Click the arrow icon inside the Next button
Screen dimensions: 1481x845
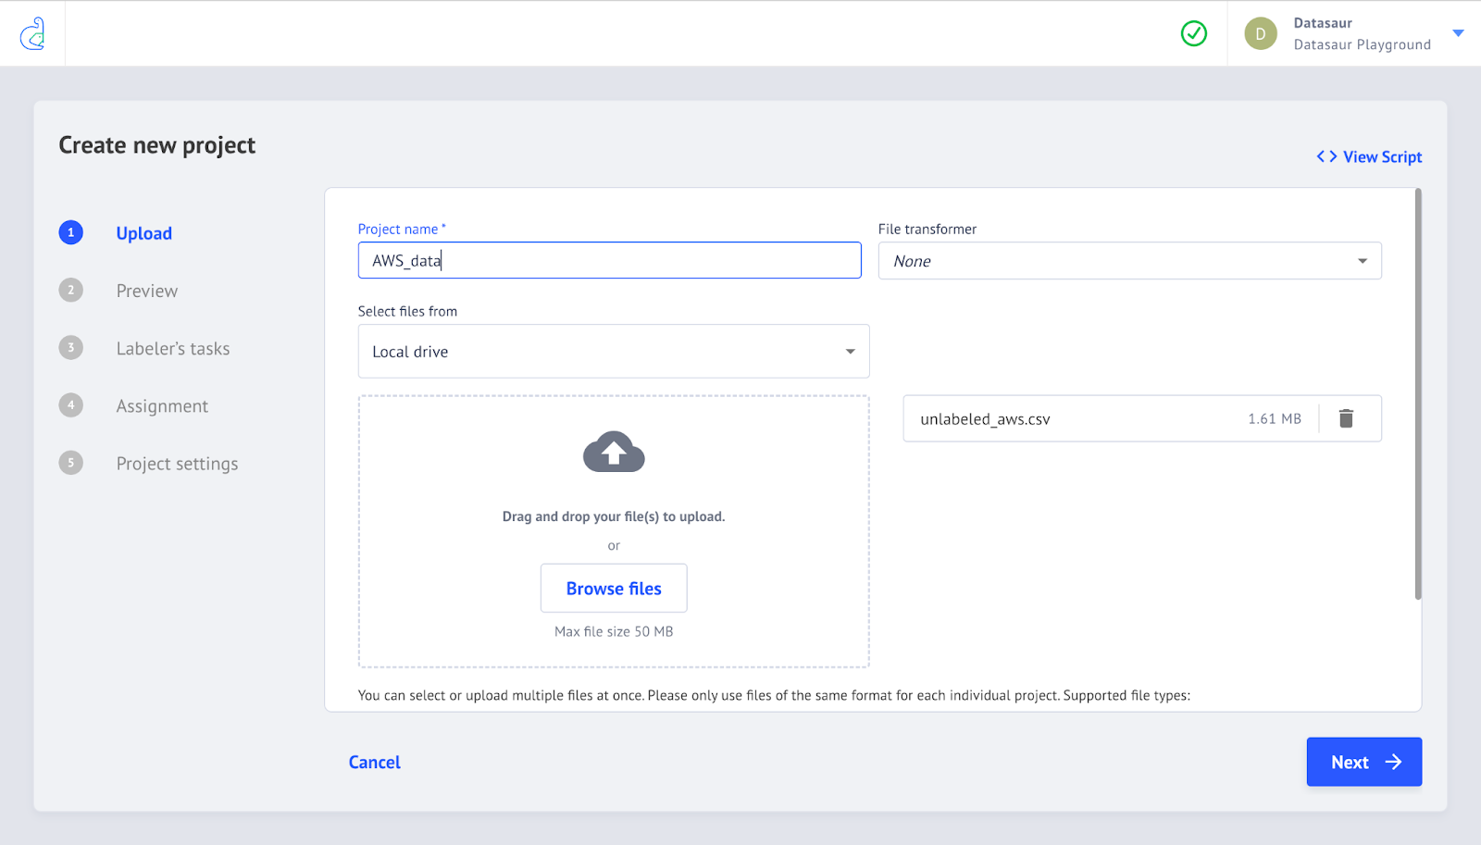point(1392,762)
